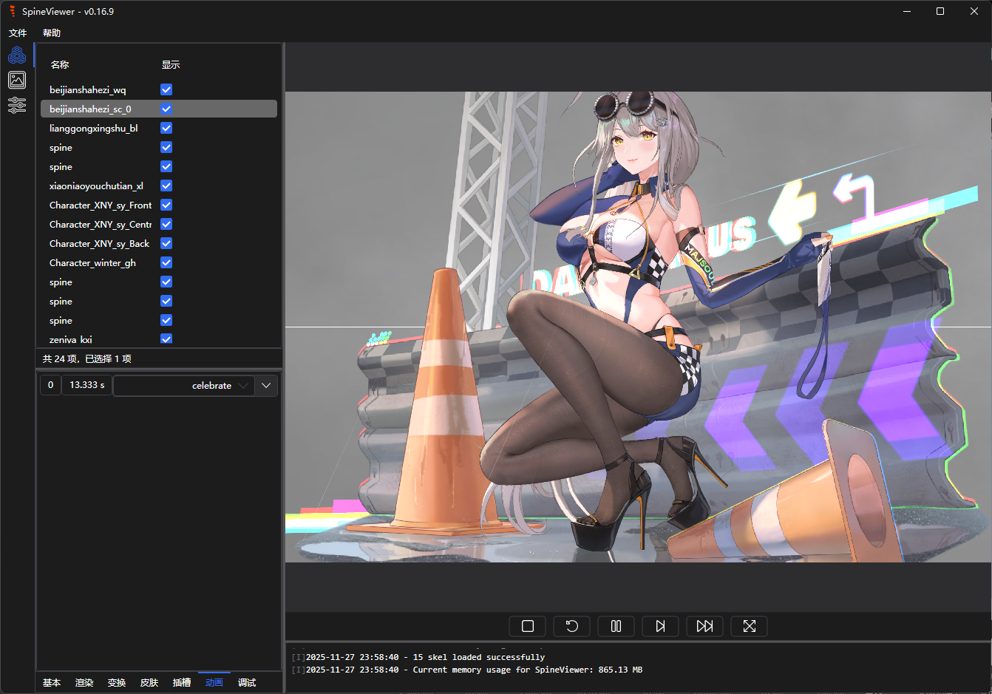Select the Character_XNY_sy_Centr row
Screen dimensions: 992x694
click(x=159, y=224)
